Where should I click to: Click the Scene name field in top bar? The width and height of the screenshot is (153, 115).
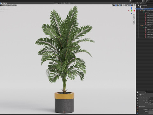[137, 1]
